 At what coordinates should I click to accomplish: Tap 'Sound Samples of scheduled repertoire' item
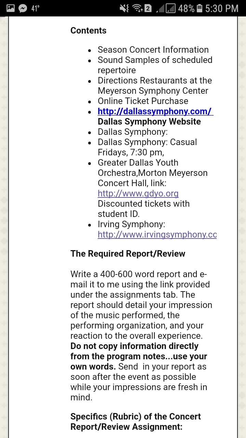point(155,65)
